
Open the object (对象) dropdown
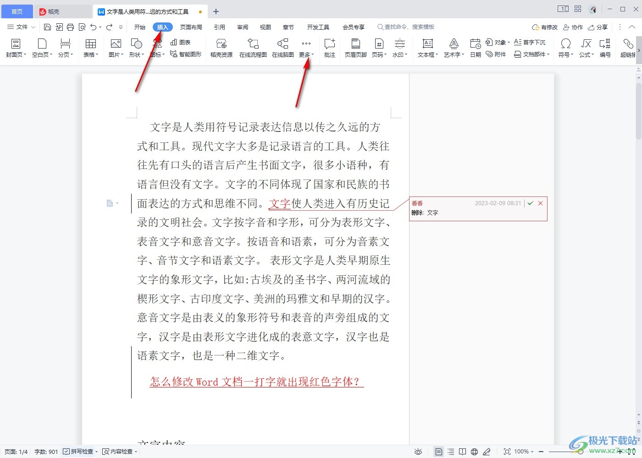pyautogui.click(x=498, y=42)
